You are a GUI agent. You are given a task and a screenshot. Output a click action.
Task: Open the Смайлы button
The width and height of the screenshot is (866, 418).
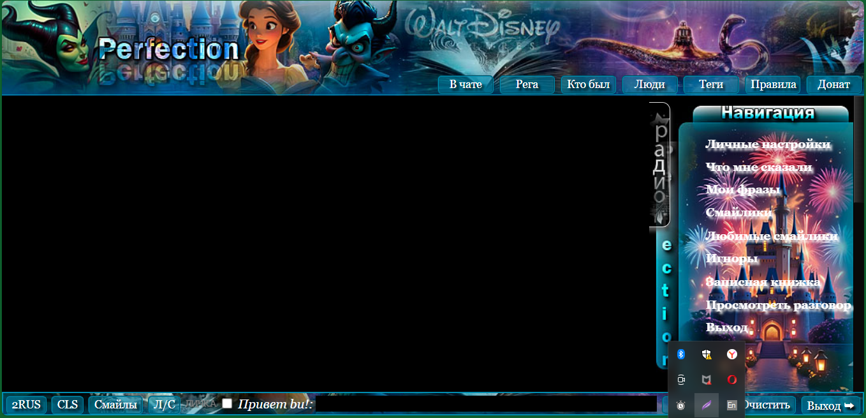[x=115, y=405]
